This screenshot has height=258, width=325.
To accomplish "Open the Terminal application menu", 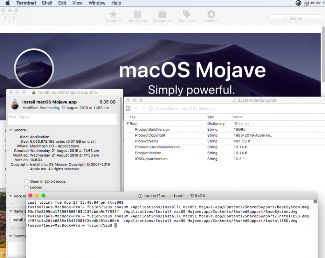I will tap(26, 3).
